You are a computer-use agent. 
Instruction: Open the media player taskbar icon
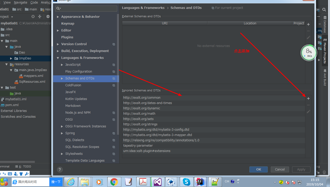99,182
